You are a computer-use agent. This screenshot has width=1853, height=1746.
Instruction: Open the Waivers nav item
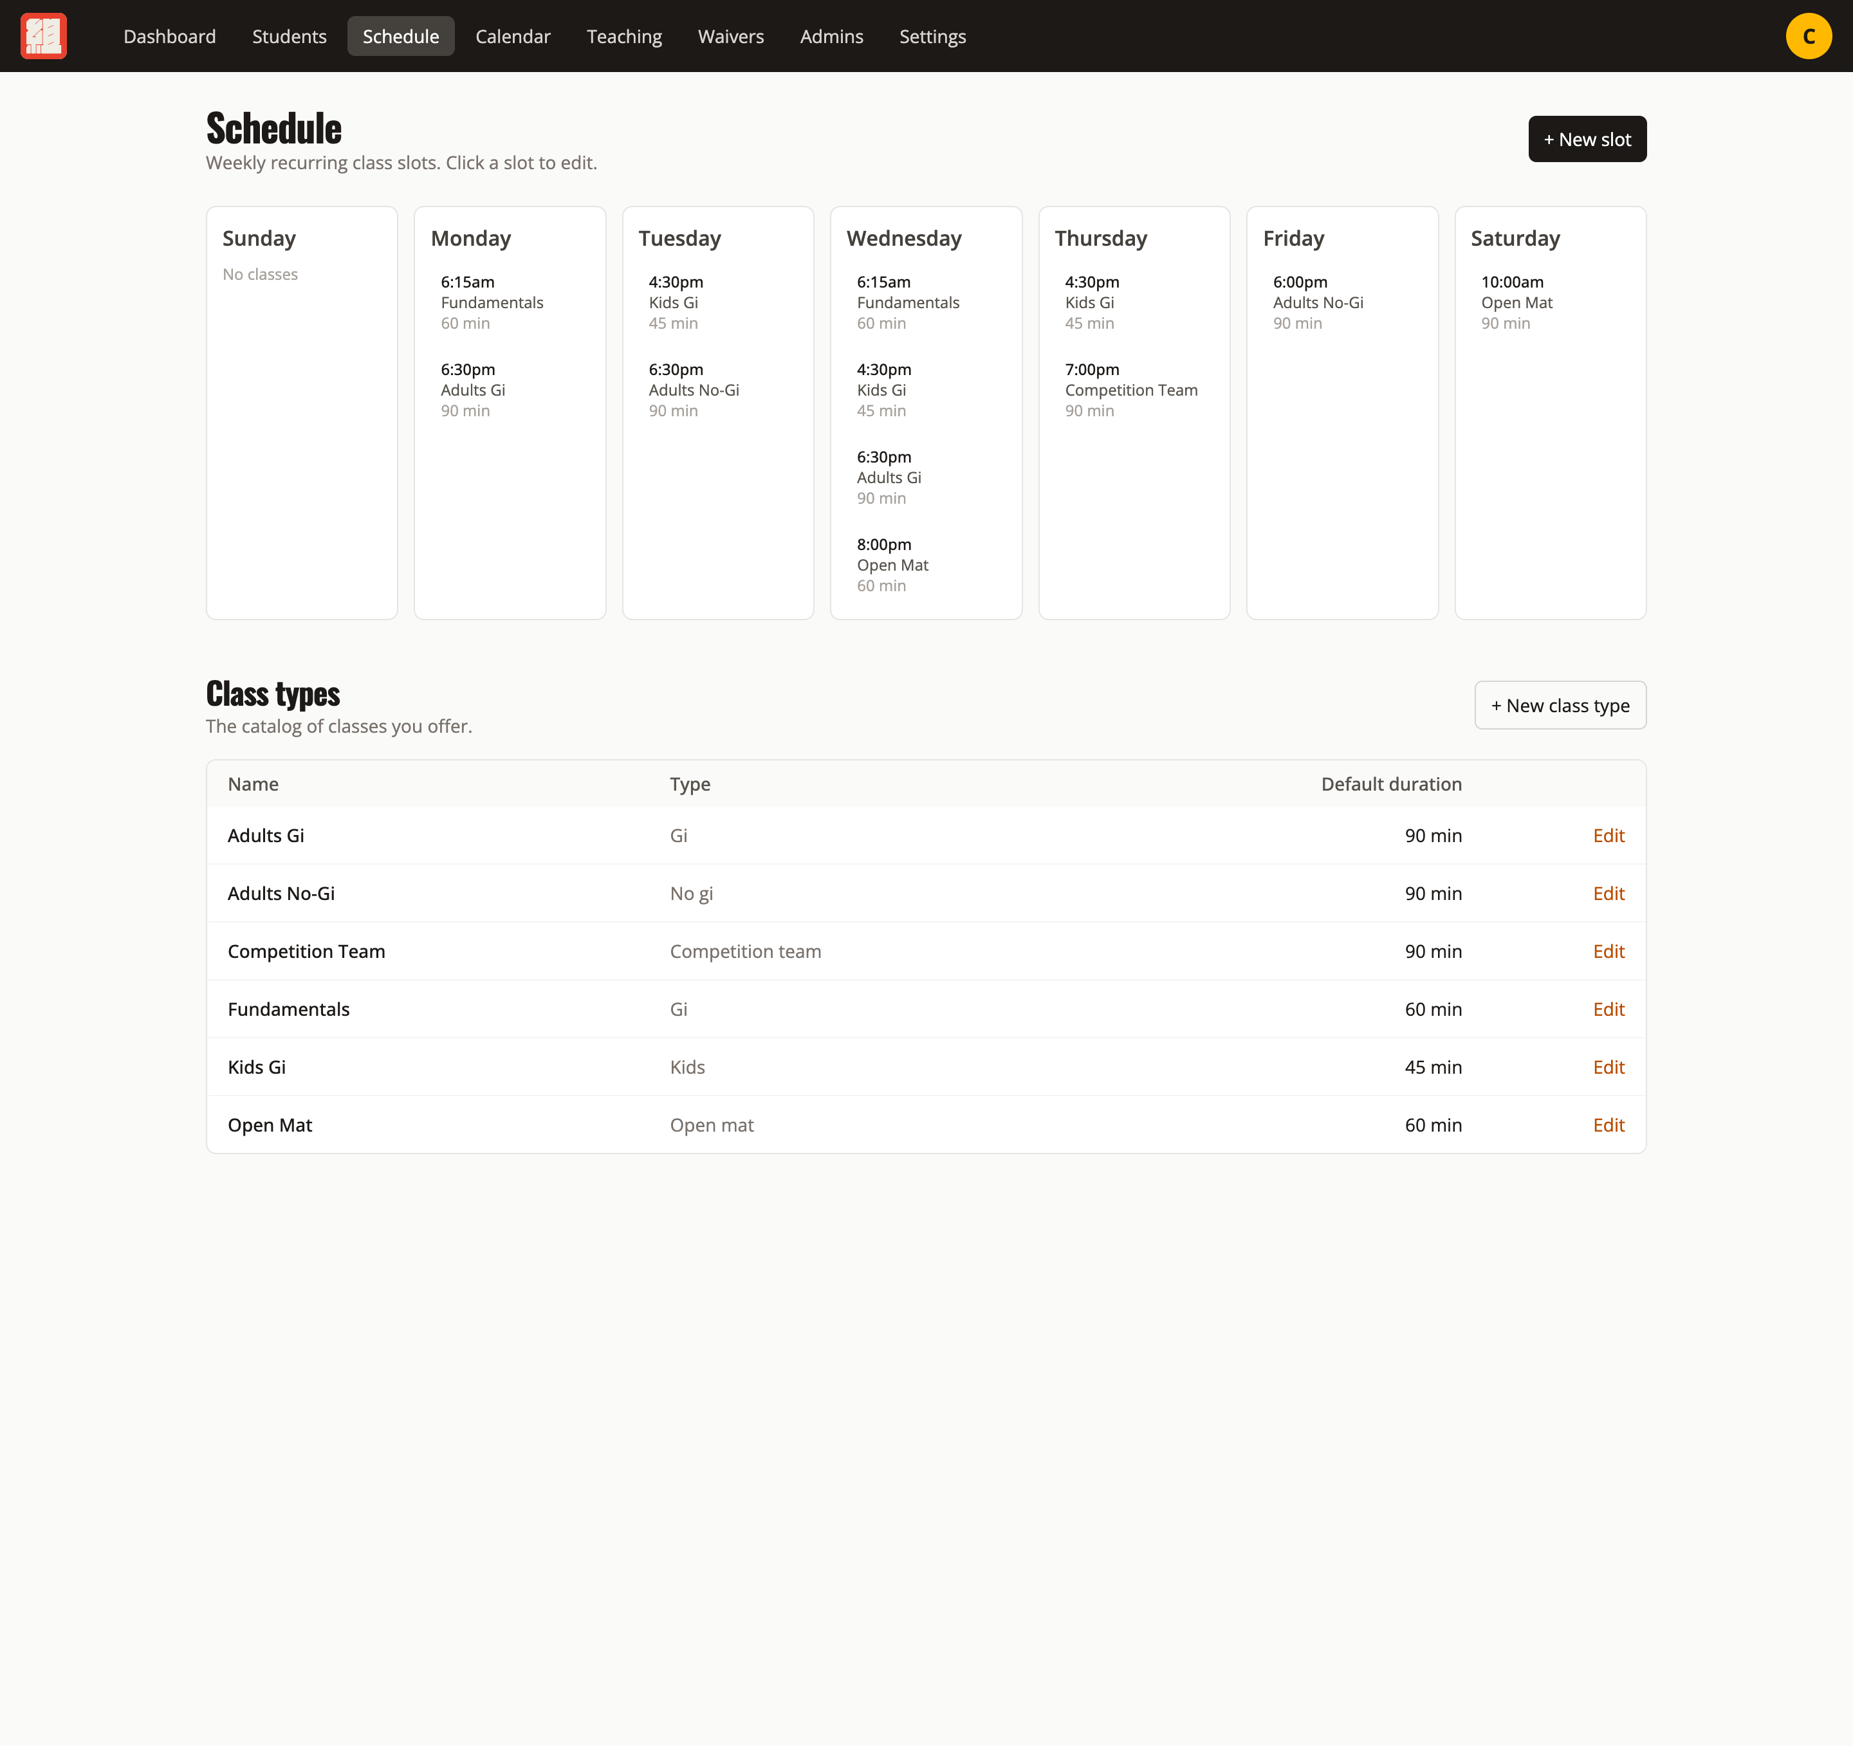point(731,37)
